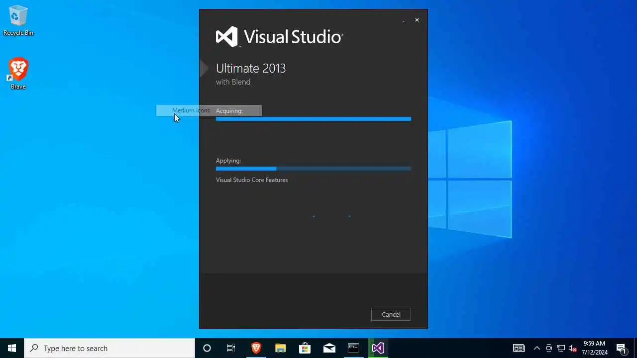Screen dimensions: 637x358
Task: Click Show desktop sliver at taskbar edge
Action: 636,348
